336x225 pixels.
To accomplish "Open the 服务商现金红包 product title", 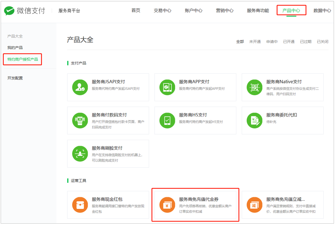I will tap(107, 199).
